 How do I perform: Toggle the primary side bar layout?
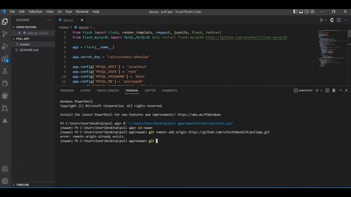pos(295,11)
